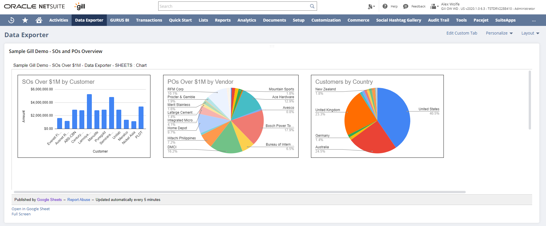Image resolution: width=546 pixels, height=226 pixels.
Task: Open the Transactions menu
Action: pyautogui.click(x=149, y=20)
